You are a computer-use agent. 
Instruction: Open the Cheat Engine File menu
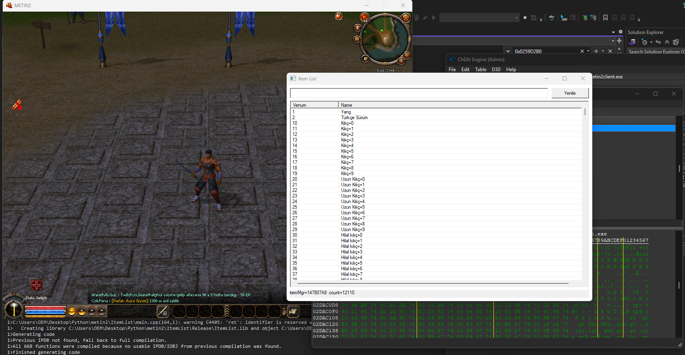[x=452, y=70]
